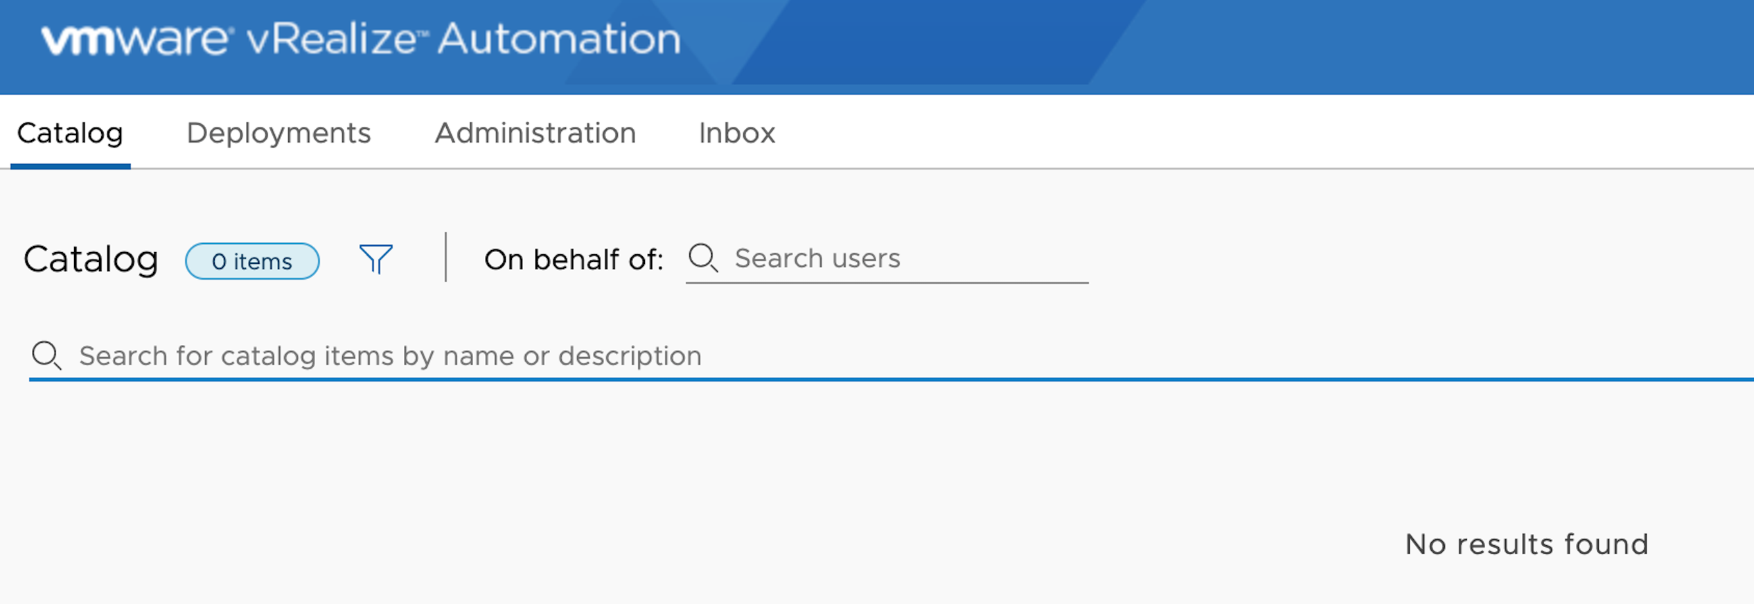Click the blue underline of catalog search bar
This screenshot has width=1754, height=604.
pos(891,380)
